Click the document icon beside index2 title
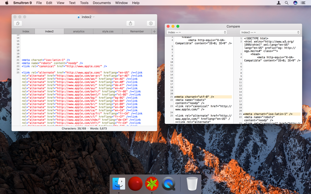The height and width of the screenshot is (194, 311). click(x=79, y=17)
